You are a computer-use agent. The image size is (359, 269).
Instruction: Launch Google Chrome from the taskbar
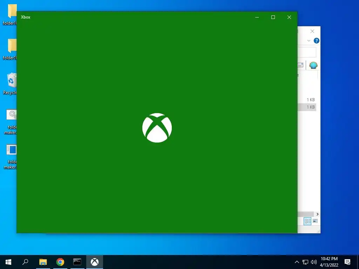point(60,262)
